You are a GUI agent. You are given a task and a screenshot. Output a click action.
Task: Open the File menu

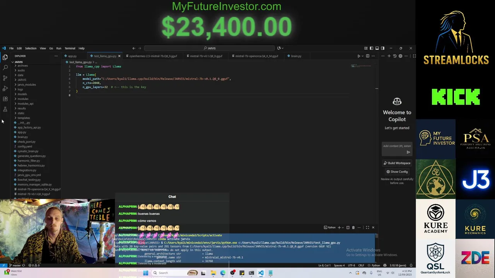pos(11,48)
